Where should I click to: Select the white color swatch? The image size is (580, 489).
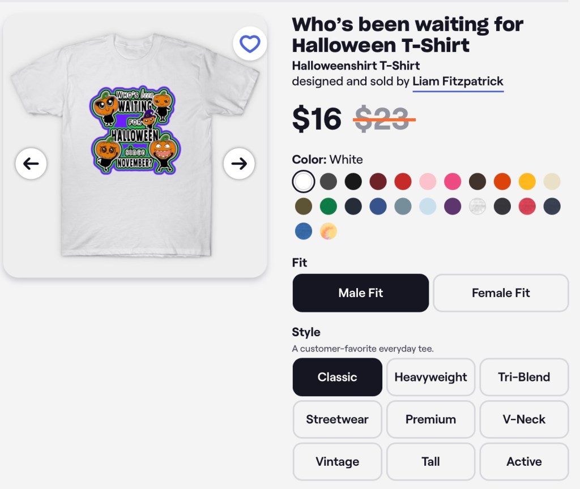click(x=304, y=181)
